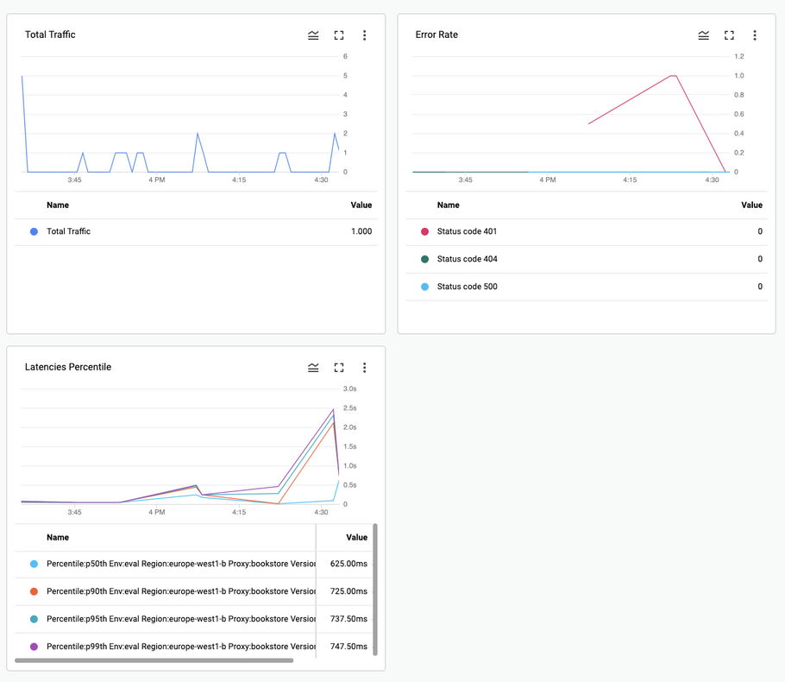Image resolution: width=785 pixels, height=682 pixels.
Task: Toggle the p90th percentile orange legend dot
Action: click(x=34, y=591)
